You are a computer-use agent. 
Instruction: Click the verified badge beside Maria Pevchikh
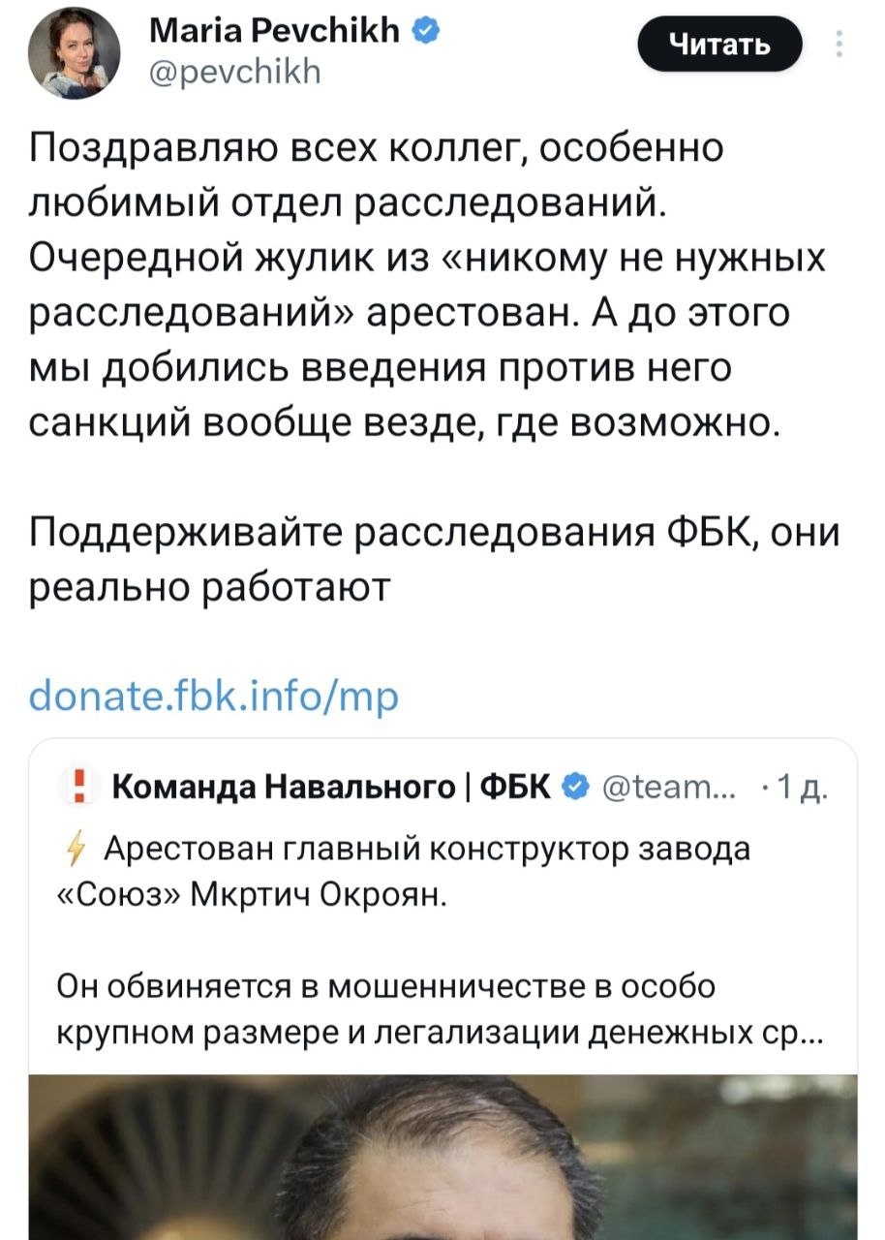(425, 32)
